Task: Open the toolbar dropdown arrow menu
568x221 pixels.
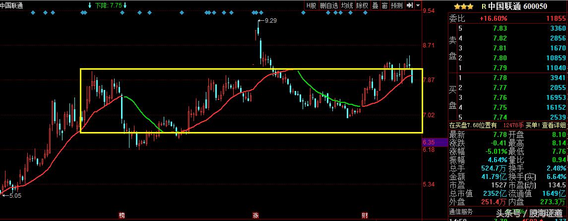Action: pyautogui.click(x=418, y=5)
